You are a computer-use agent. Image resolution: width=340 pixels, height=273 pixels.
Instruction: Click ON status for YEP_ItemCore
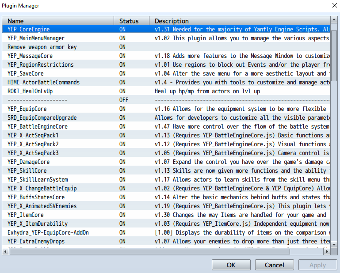tap(122, 215)
